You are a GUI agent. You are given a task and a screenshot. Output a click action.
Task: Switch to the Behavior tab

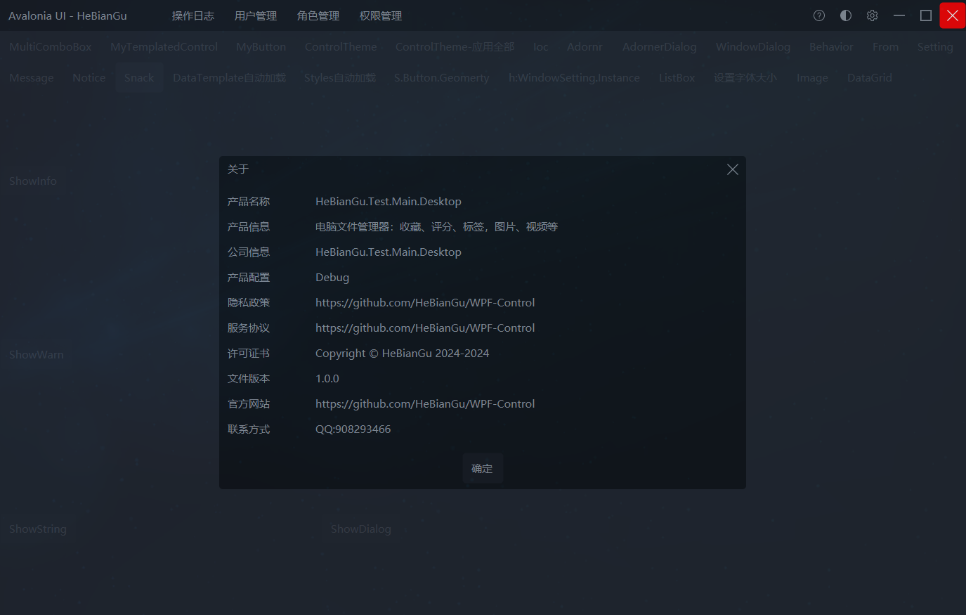click(x=831, y=47)
